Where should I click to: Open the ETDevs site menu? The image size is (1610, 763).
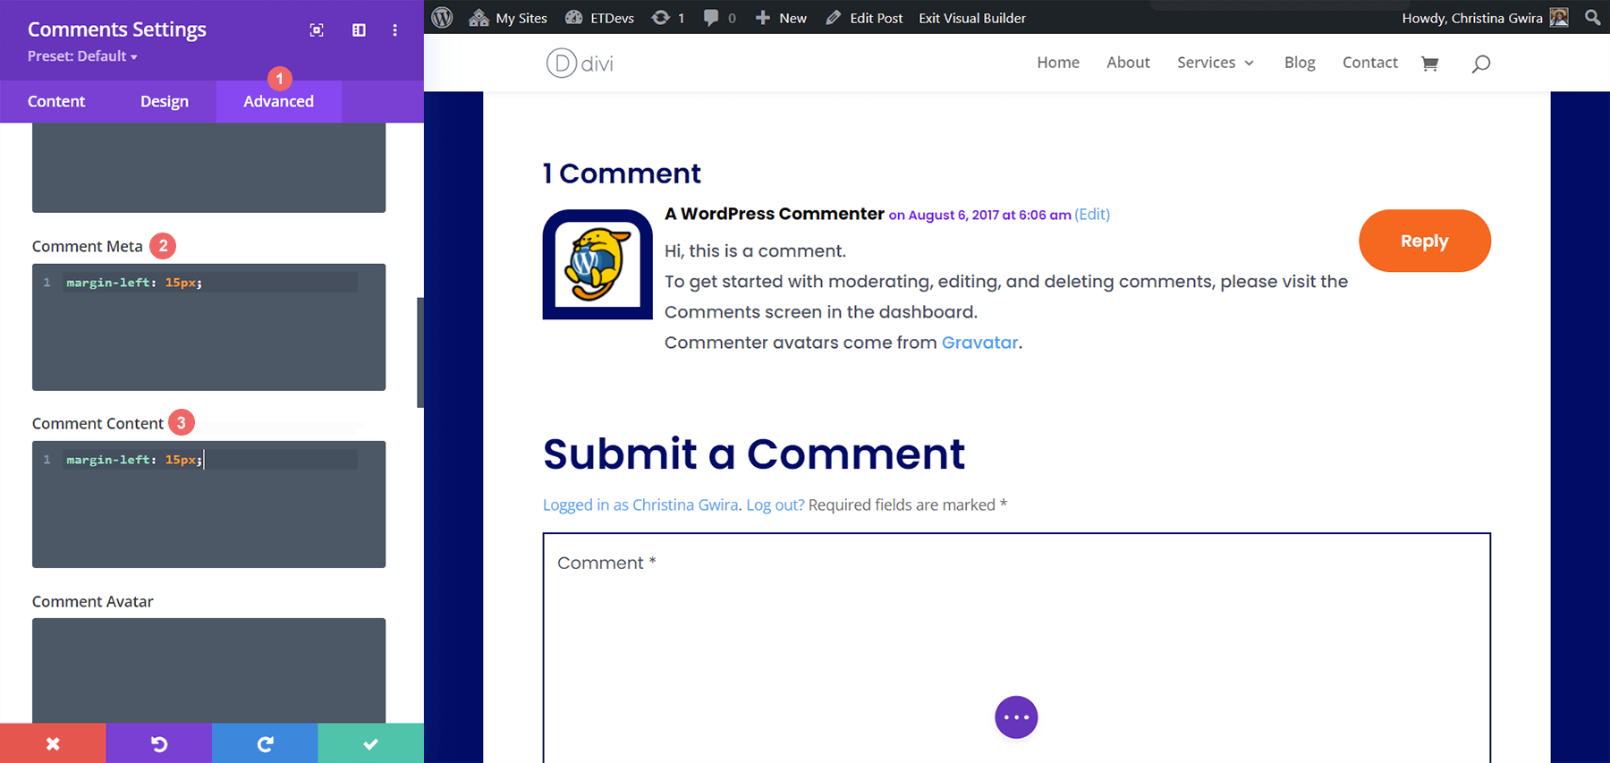tap(599, 18)
